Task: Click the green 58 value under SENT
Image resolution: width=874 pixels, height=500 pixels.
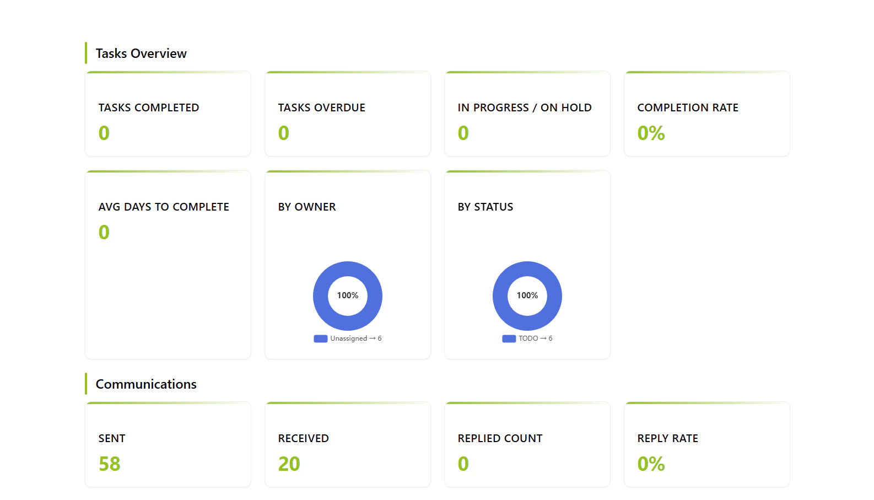Action: click(x=109, y=464)
